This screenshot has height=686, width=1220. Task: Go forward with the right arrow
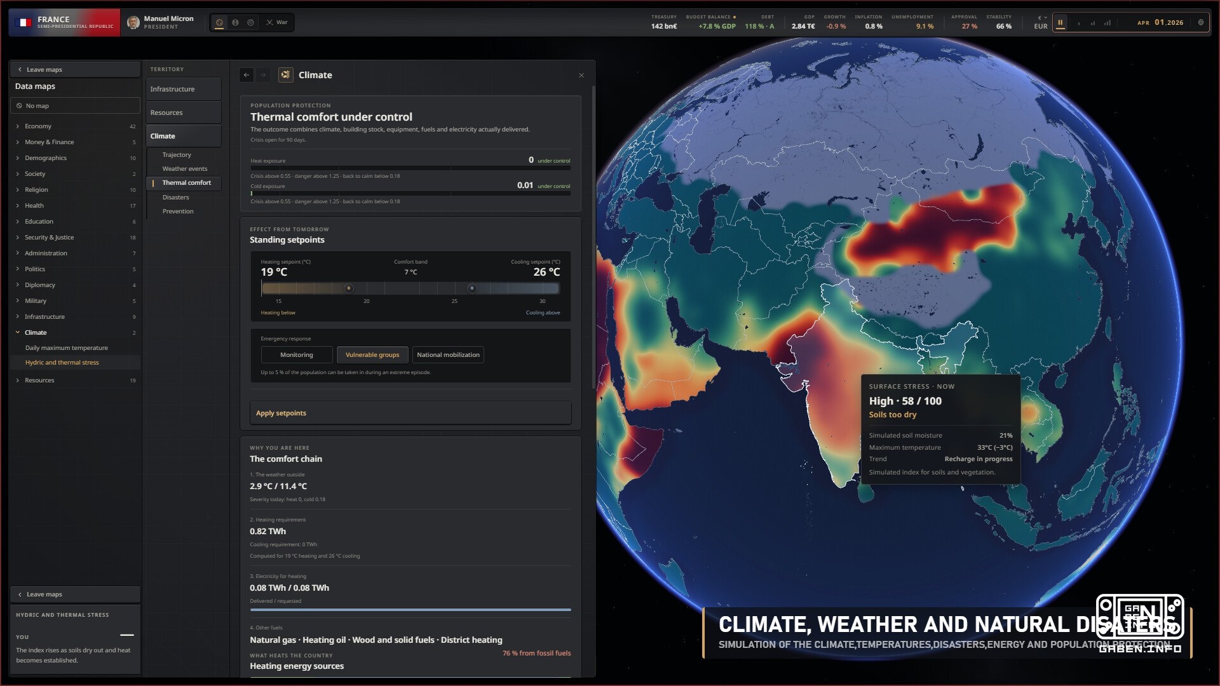[x=263, y=75]
